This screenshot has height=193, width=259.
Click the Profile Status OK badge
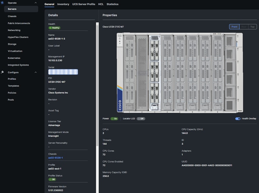52,179
